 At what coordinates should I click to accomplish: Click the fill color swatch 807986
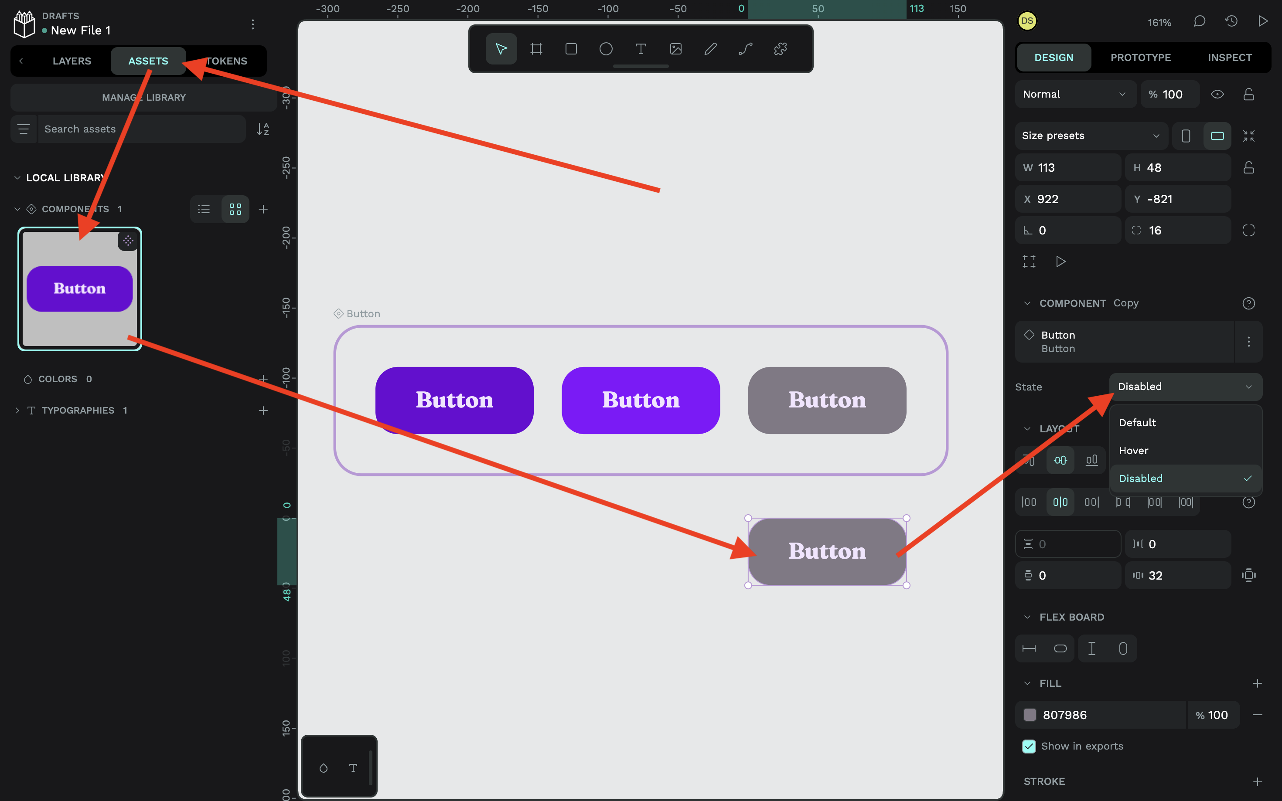pos(1030,715)
